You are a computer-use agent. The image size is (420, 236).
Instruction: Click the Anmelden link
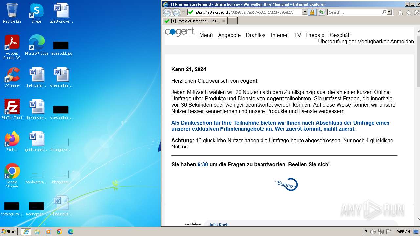(402, 42)
